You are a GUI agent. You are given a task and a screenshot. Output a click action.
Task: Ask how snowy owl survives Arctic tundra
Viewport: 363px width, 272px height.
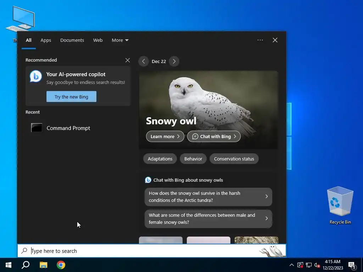[208, 197]
